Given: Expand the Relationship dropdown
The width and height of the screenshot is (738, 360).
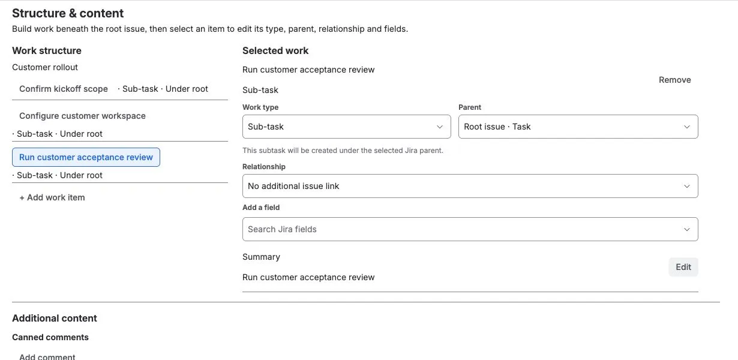Looking at the screenshot, I should point(470,186).
